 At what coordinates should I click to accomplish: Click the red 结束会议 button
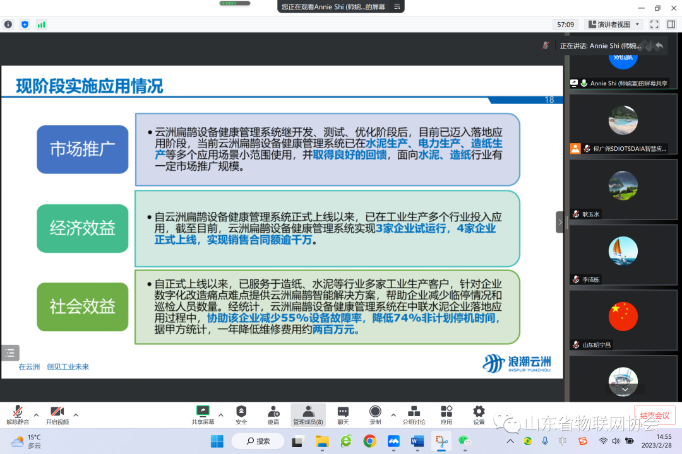(654, 415)
